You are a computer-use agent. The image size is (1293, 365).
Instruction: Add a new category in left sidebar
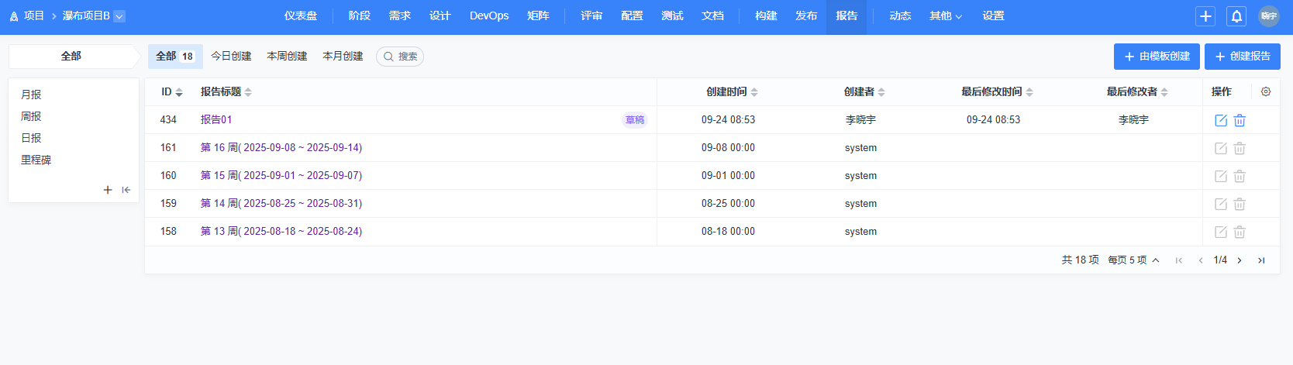pyautogui.click(x=108, y=190)
